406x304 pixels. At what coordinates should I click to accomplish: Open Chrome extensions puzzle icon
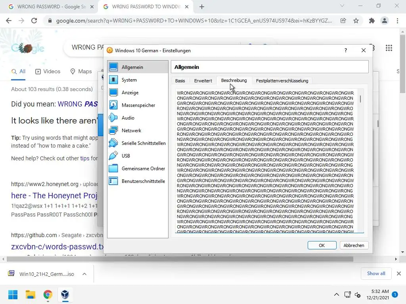pos(372,21)
